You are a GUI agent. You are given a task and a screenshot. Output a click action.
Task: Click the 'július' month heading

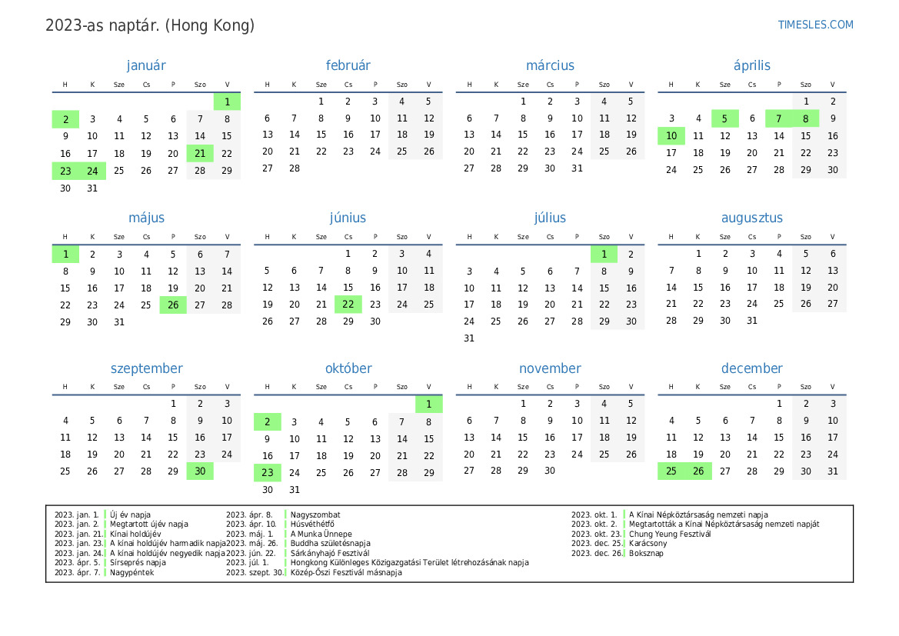coord(550,218)
